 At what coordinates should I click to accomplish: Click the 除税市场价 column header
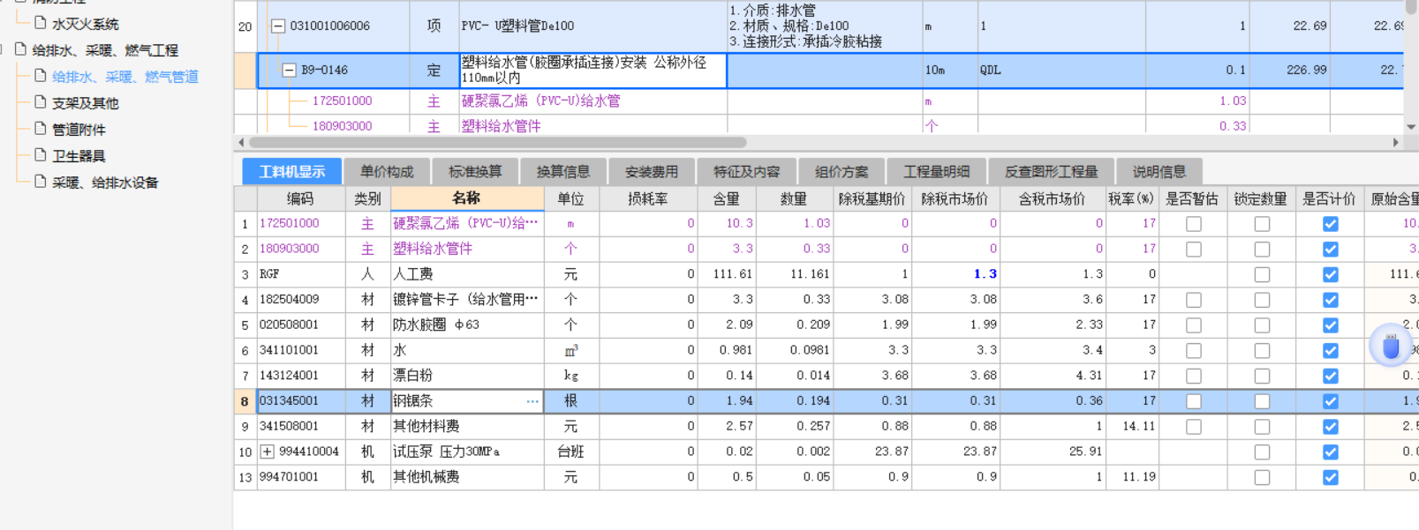click(955, 198)
